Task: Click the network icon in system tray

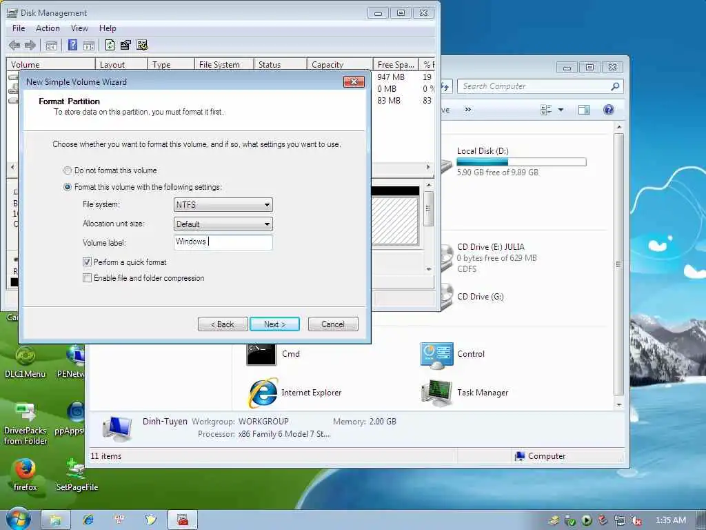Action: [620, 520]
